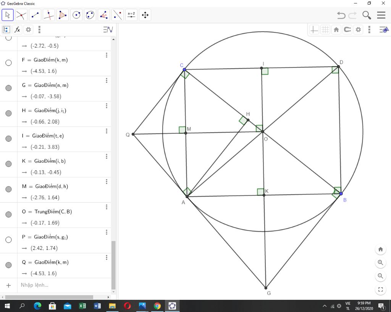The image size is (391, 312).
Task: Select the Polygon tool
Action: pos(62,15)
